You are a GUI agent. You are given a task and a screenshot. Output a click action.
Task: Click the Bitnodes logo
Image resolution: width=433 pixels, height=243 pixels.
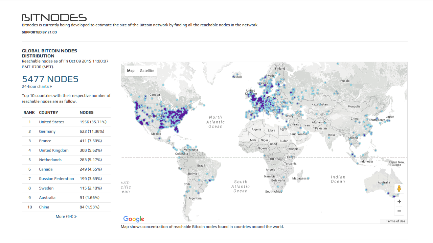tap(54, 18)
